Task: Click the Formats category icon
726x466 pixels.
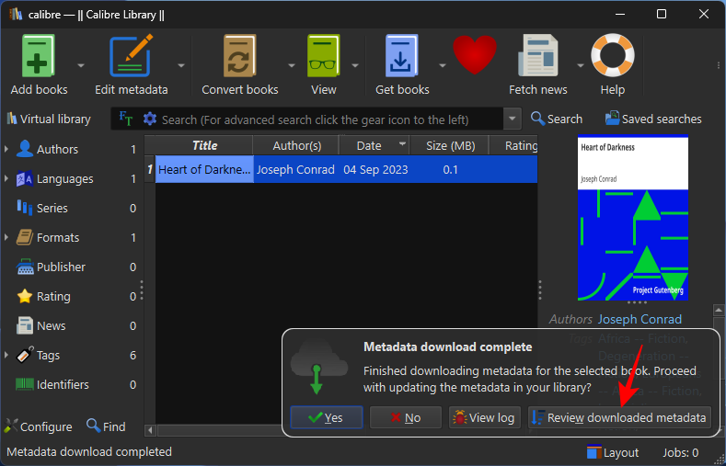Action: (25, 238)
